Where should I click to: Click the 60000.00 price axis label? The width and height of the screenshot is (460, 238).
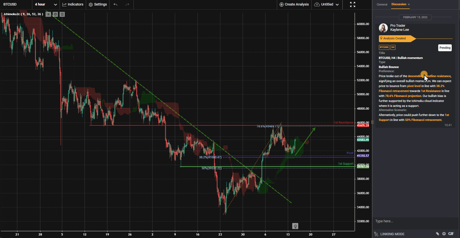[363, 24]
